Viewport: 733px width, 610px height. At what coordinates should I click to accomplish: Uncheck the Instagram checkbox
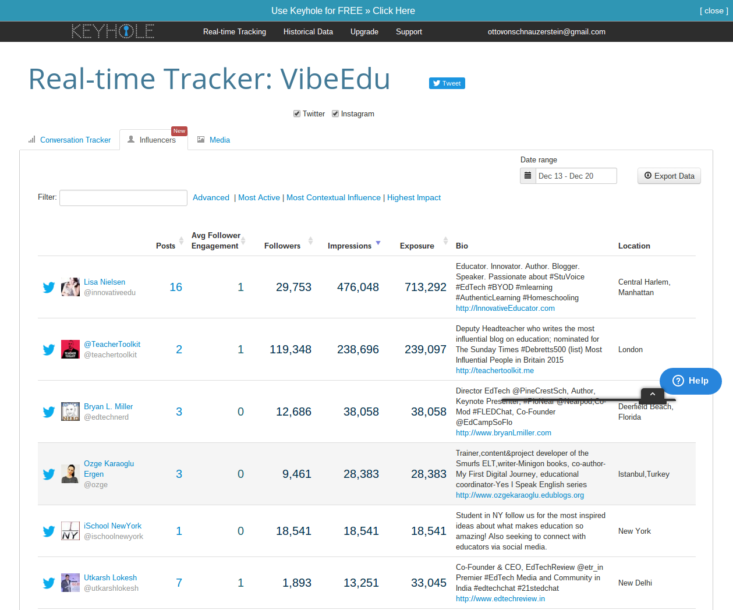[x=335, y=114]
